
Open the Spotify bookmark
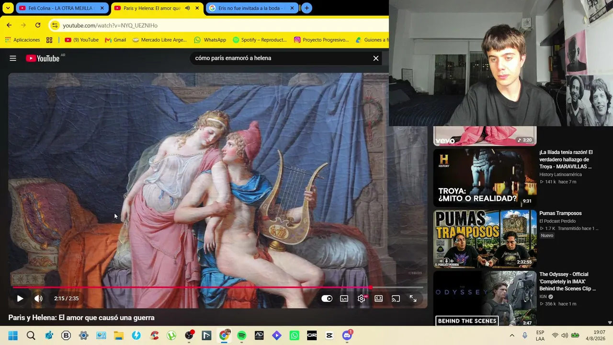pos(260,40)
